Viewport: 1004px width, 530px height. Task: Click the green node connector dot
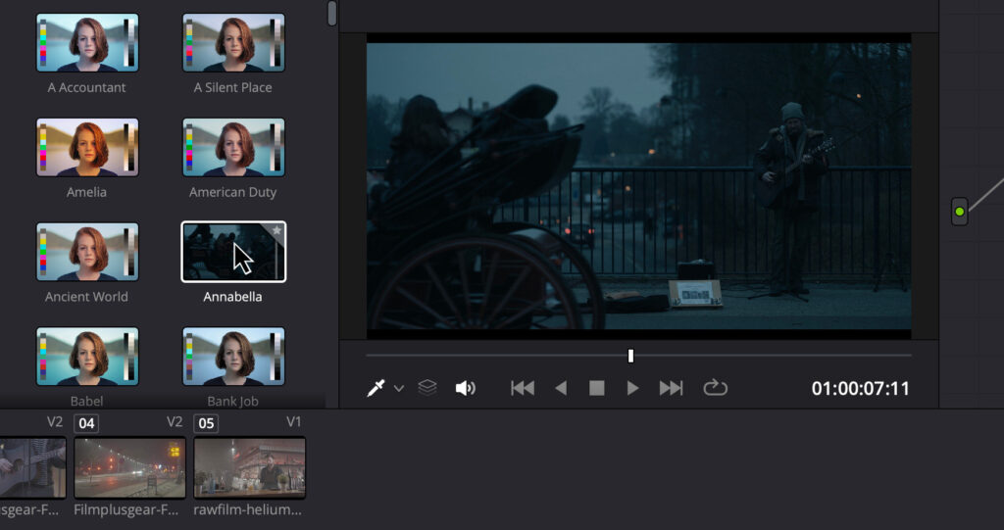pyautogui.click(x=960, y=212)
